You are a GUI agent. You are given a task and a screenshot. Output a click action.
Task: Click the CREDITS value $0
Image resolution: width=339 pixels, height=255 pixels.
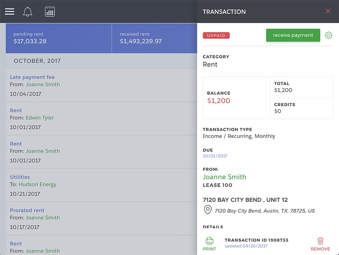click(x=278, y=111)
